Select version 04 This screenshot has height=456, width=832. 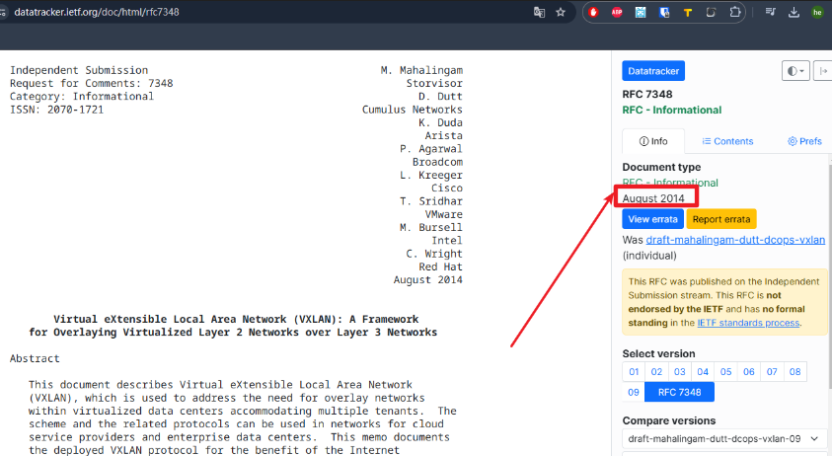coord(703,371)
